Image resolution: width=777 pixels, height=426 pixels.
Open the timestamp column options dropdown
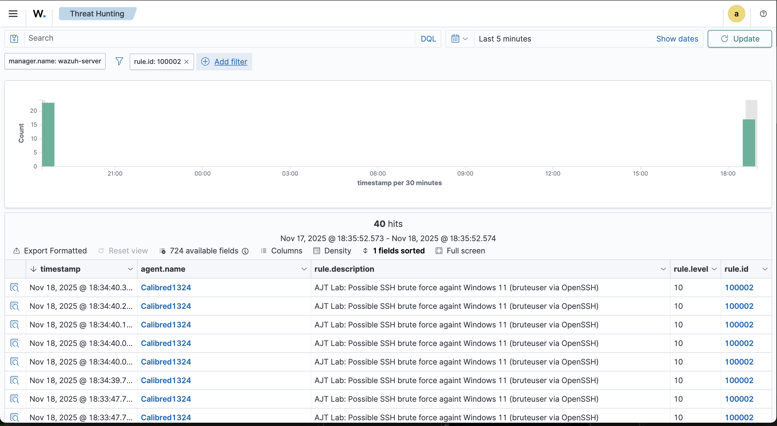[x=130, y=269]
